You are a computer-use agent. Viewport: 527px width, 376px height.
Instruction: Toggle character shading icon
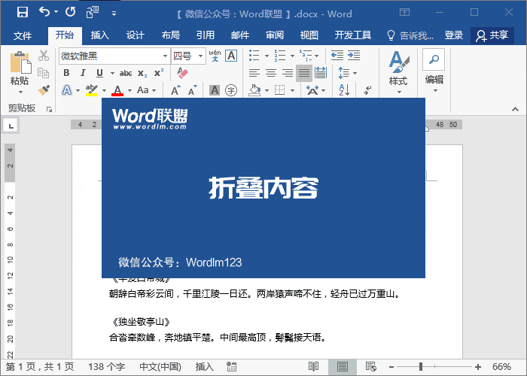coord(214,90)
